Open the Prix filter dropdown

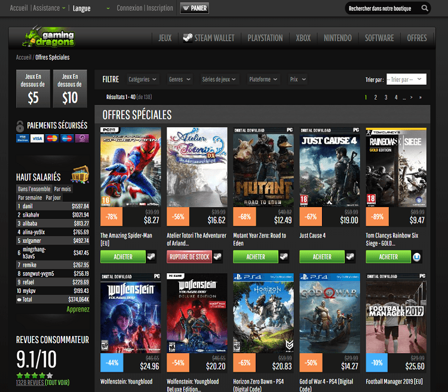[x=298, y=79]
